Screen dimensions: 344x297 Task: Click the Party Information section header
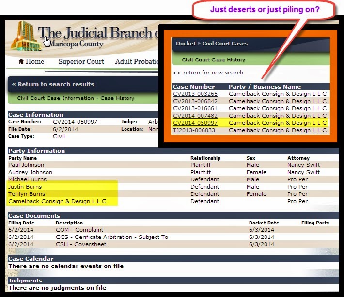[173, 151]
